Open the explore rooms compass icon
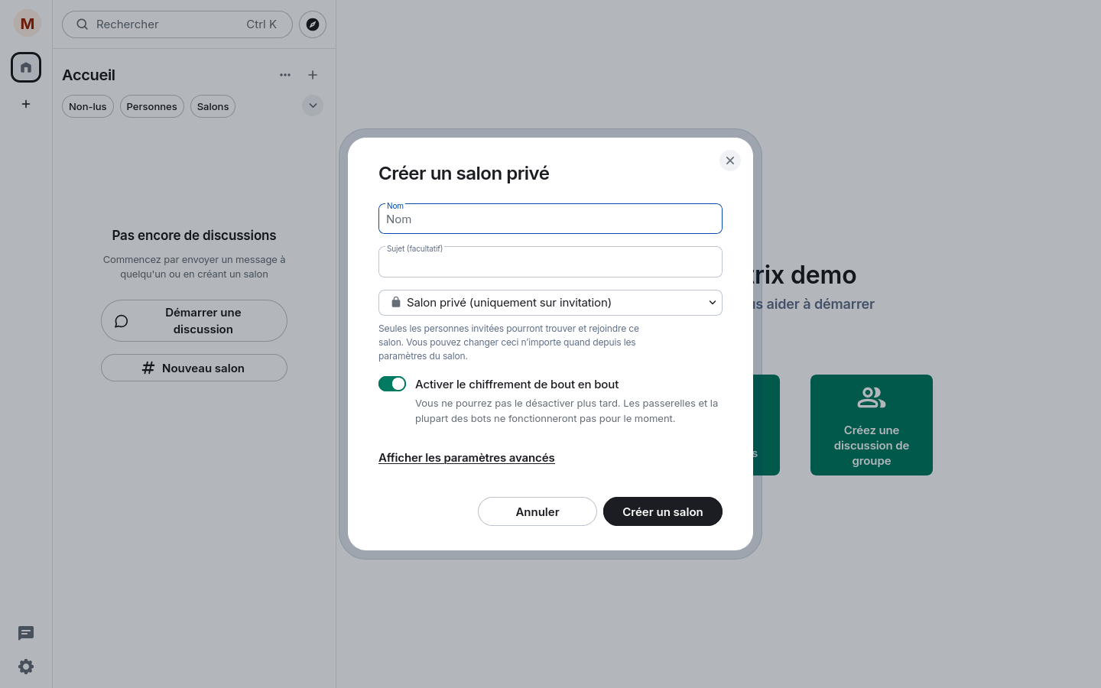Image resolution: width=1101 pixels, height=688 pixels. tap(313, 24)
